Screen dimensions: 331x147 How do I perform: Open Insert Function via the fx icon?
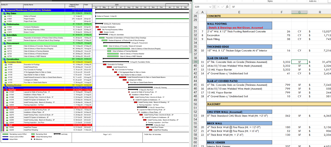tap(227, 7)
